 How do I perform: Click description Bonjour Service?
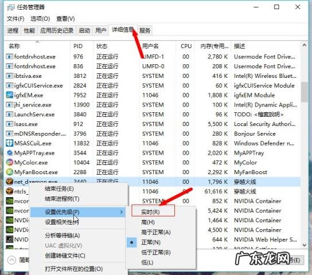[255, 133]
